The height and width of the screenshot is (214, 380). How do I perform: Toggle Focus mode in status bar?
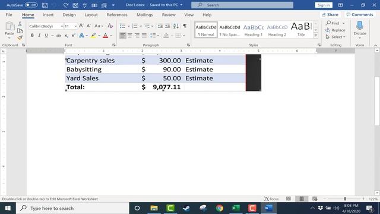coord(271,199)
